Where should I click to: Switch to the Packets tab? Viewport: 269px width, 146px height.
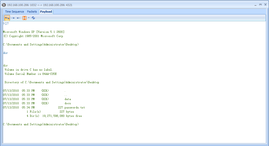(x=32, y=12)
